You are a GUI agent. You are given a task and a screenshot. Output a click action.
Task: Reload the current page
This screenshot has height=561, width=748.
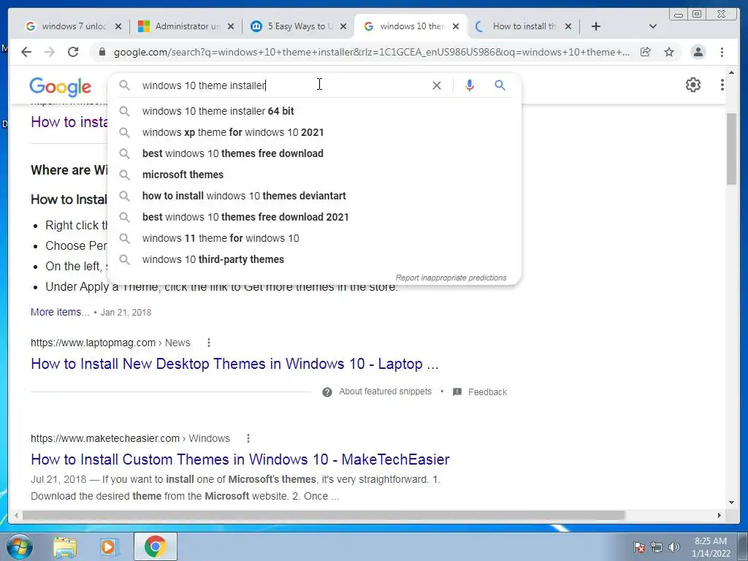click(x=73, y=52)
